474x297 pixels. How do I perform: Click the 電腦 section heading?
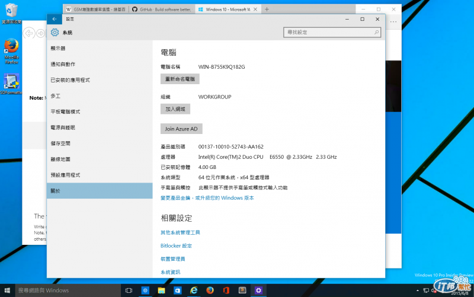click(x=168, y=53)
